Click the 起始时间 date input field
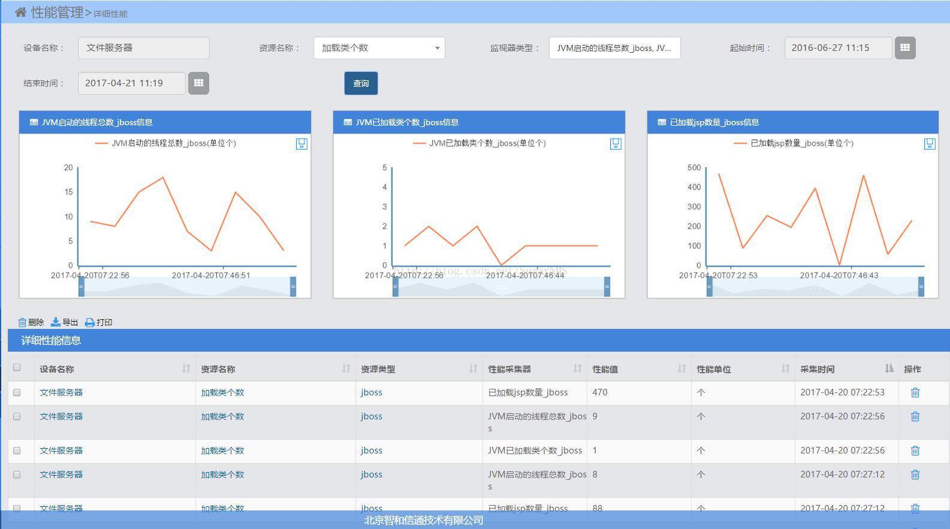Image resolution: width=950 pixels, height=529 pixels. coord(839,48)
